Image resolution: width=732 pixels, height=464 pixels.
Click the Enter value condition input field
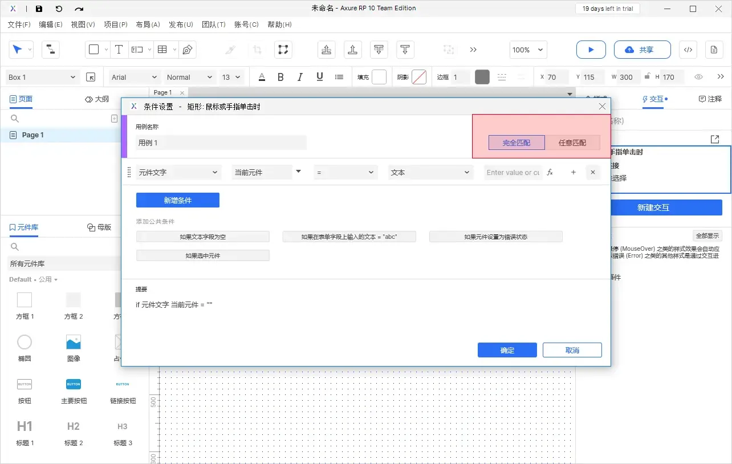[x=513, y=172]
